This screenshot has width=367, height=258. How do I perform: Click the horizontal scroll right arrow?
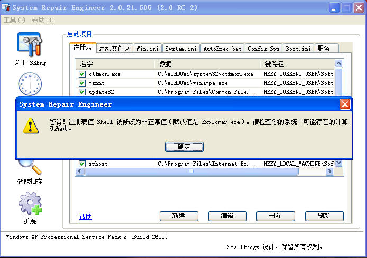pyautogui.click(x=330, y=171)
